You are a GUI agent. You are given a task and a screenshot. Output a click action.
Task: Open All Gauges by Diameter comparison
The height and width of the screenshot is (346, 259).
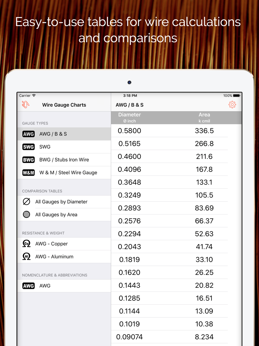point(64,202)
